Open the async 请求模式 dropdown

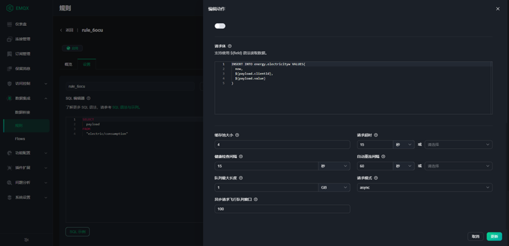click(425, 187)
